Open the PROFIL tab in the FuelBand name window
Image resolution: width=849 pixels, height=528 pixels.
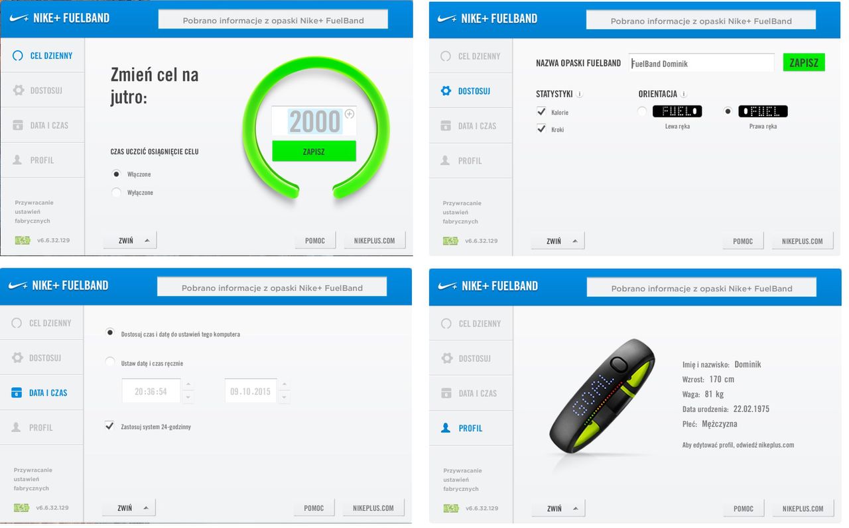coord(471,160)
